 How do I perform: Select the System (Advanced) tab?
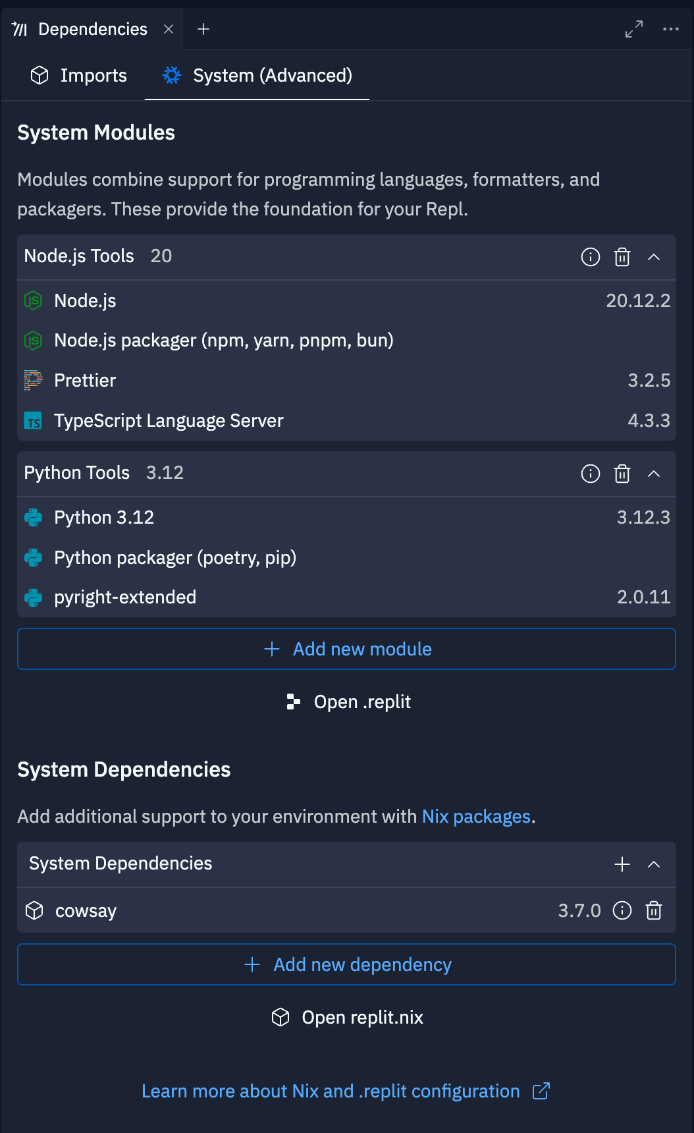257,76
